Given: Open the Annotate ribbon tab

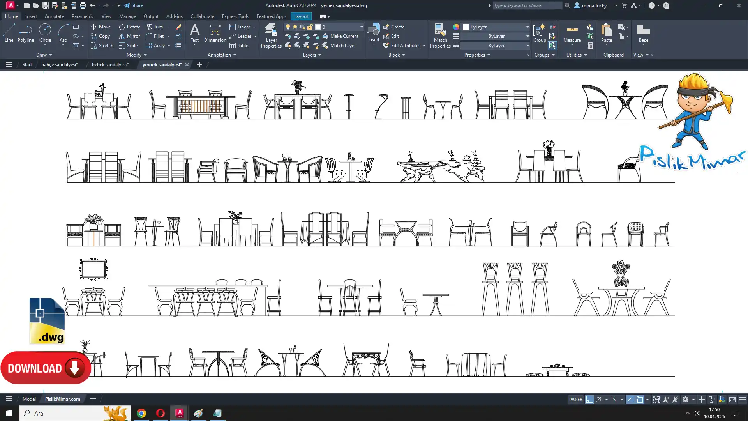Looking at the screenshot, I should 54,16.
